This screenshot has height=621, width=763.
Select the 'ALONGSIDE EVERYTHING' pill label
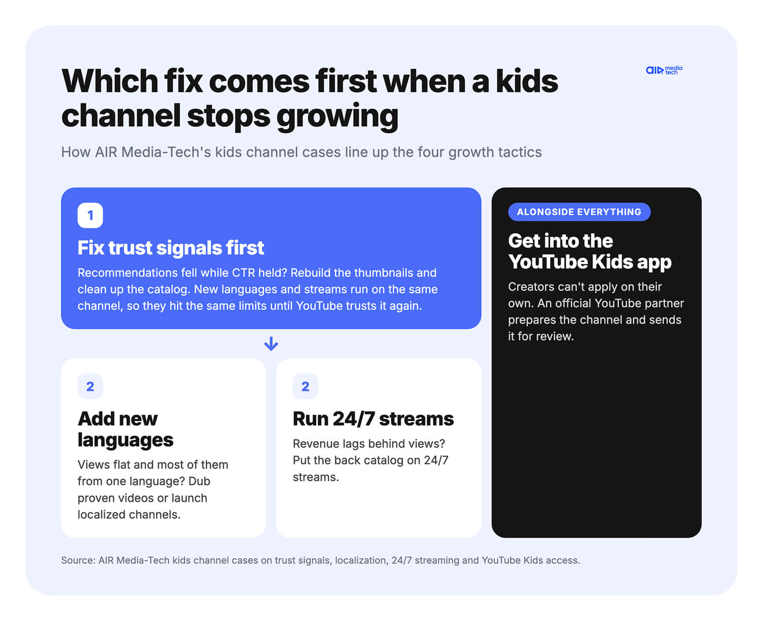(x=579, y=212)
